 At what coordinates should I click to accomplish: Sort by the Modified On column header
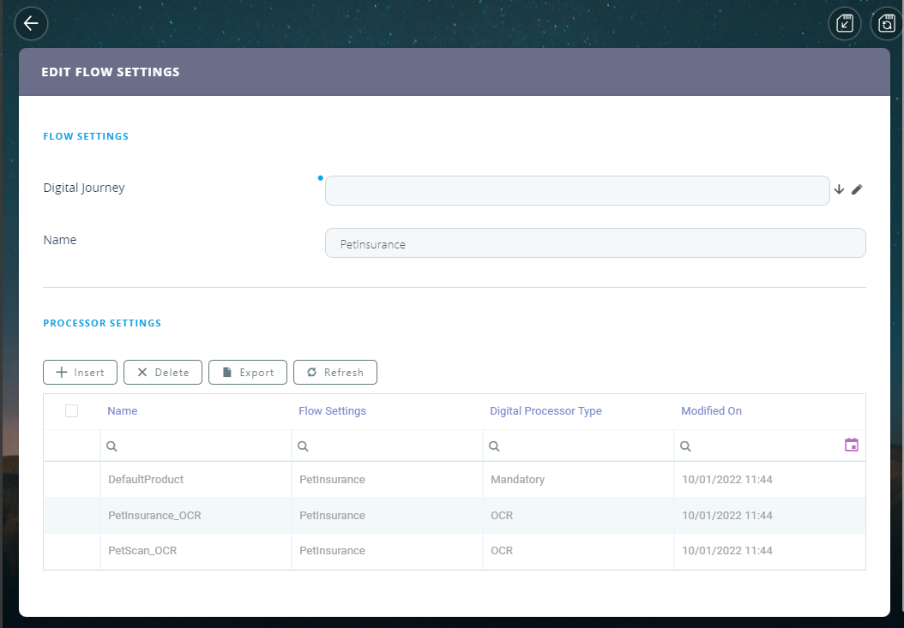point(711,411)
